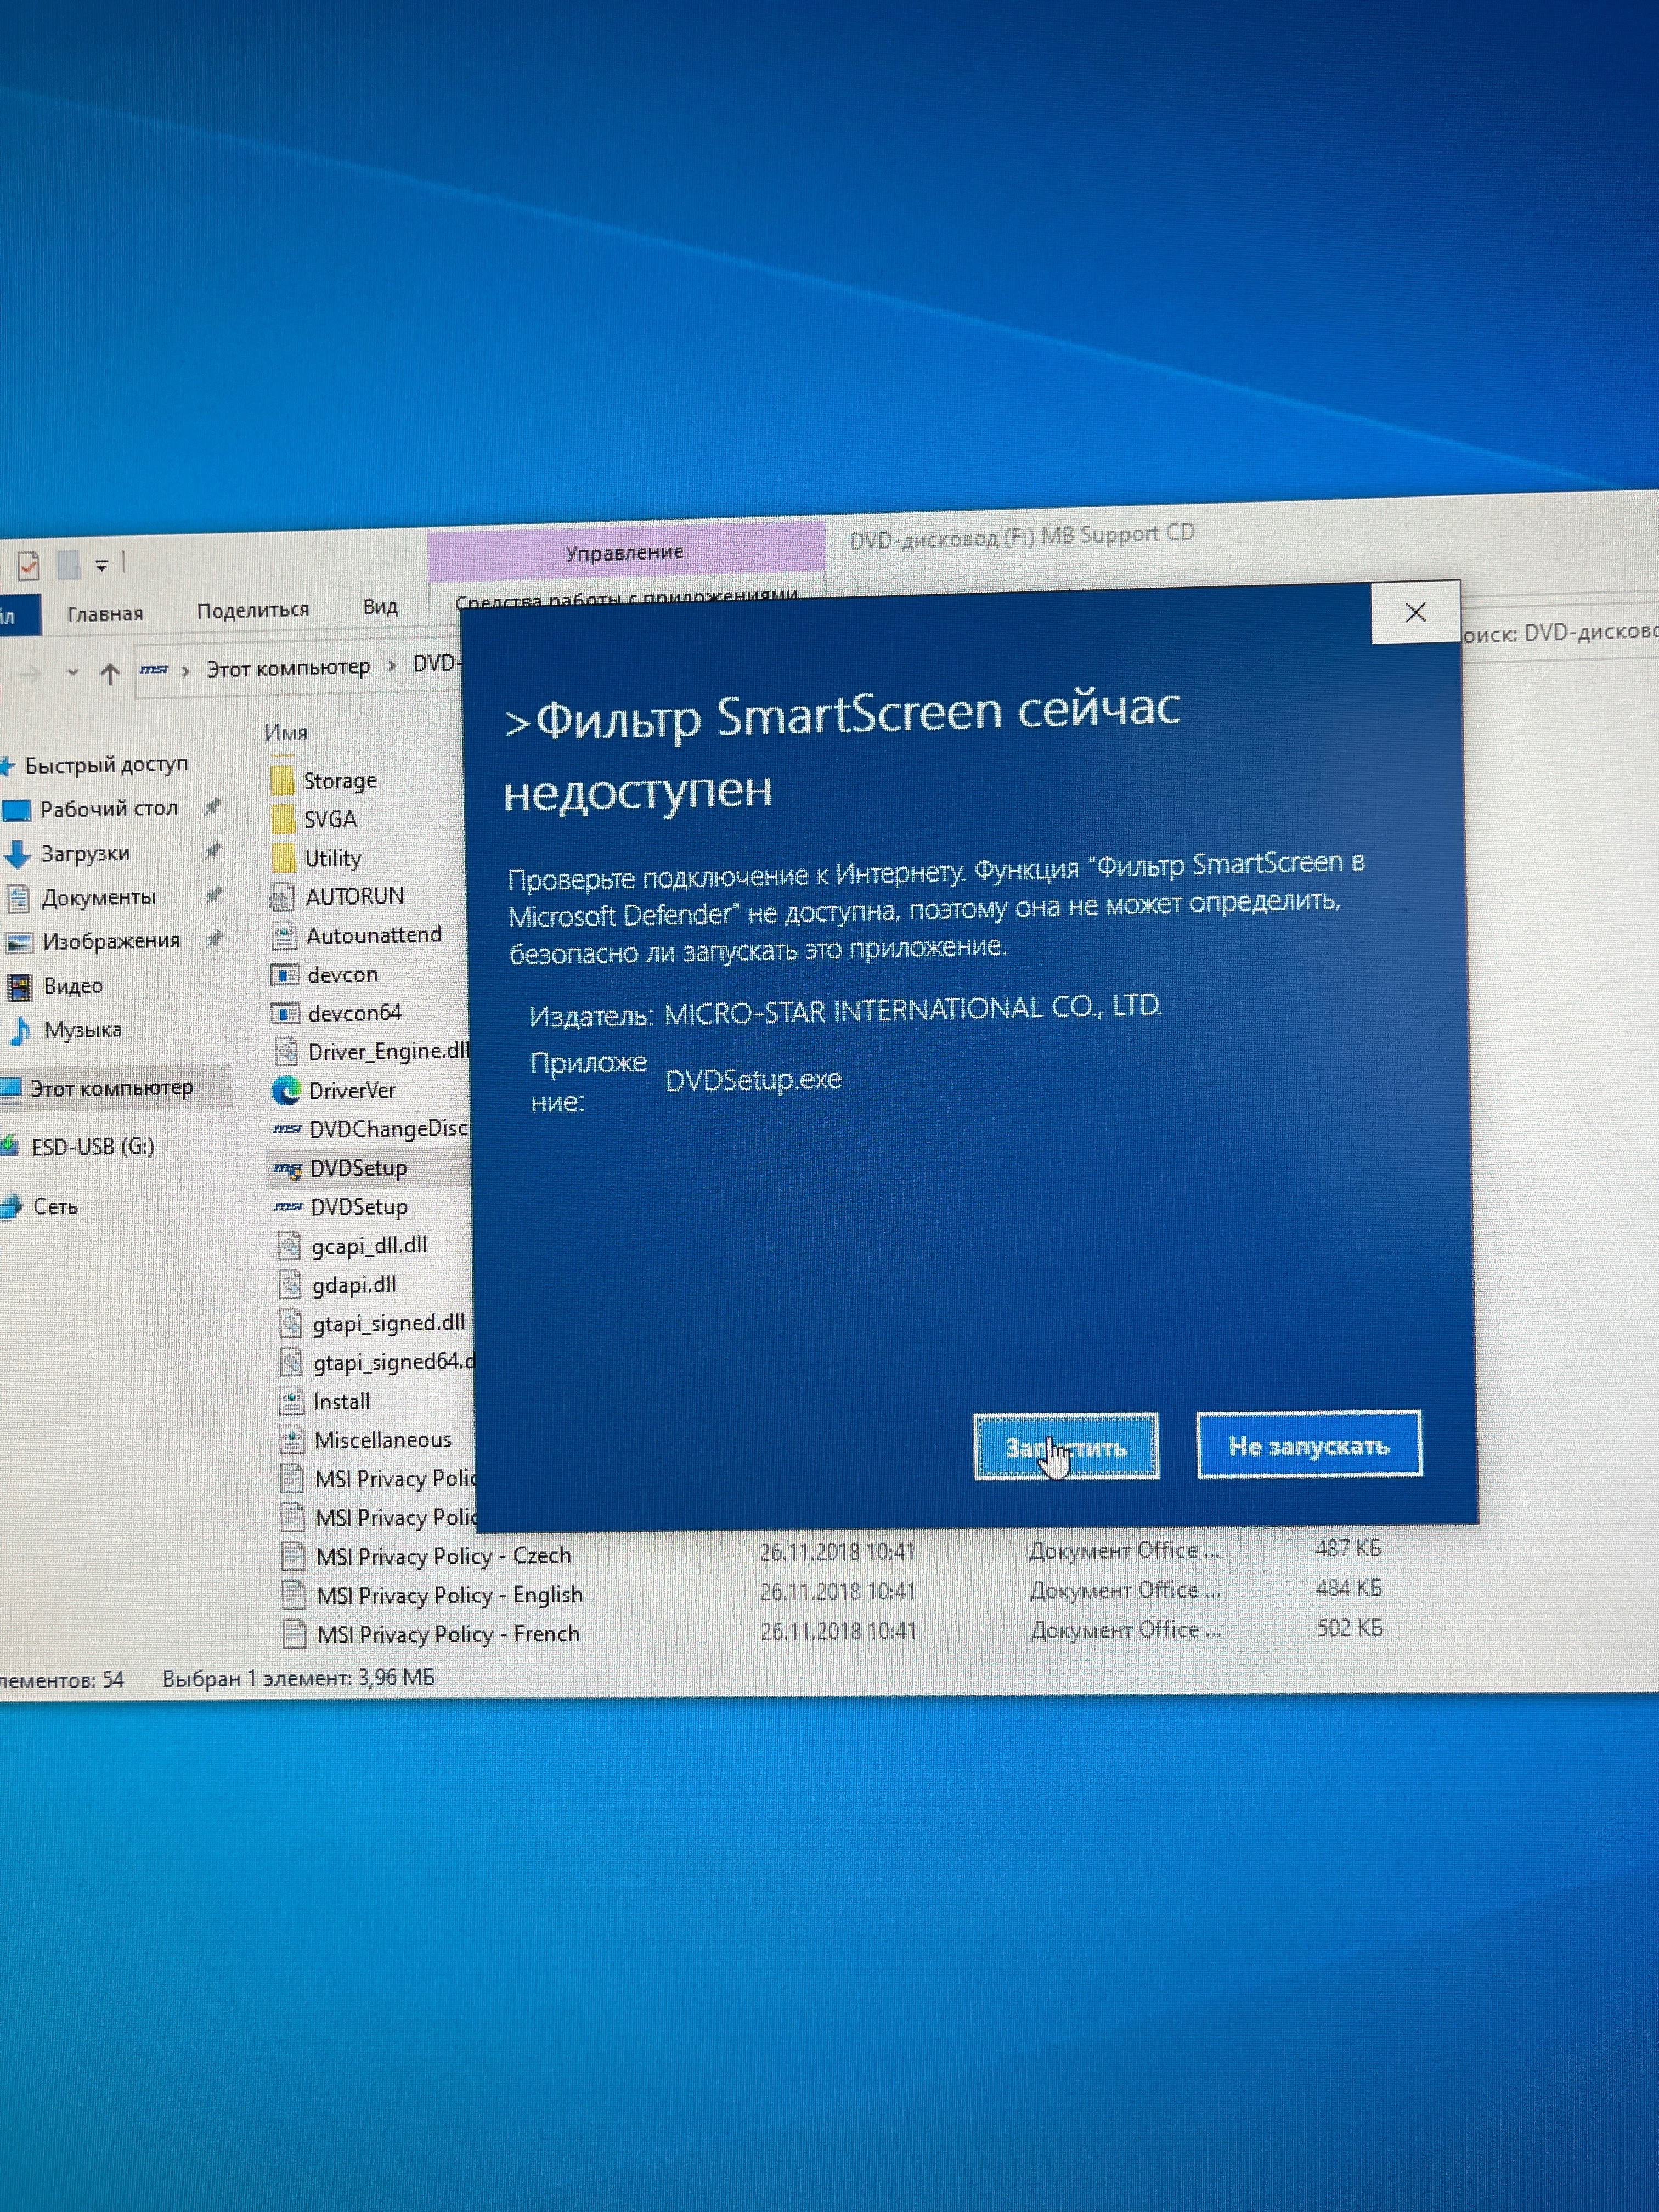Open Музыка in navigation pane
The image size is (1659, 2212).
[83, 1030]
